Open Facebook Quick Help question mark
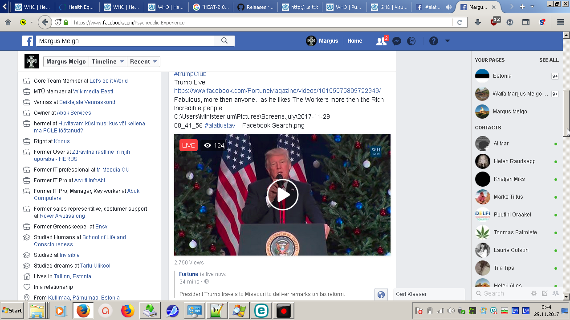 coord(434,41)
